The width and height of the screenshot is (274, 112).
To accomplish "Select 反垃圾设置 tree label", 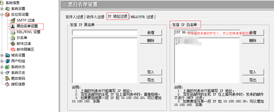I will 20,15.
